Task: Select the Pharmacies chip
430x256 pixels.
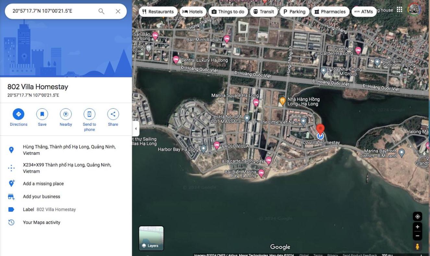Action: (330, 12)
